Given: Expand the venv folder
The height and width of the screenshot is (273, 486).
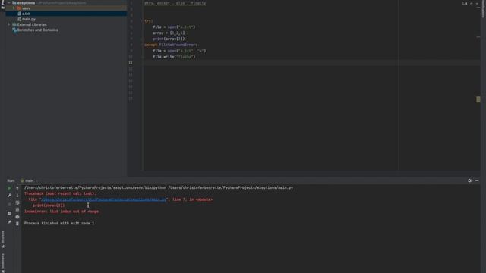Looking at the screenshot, I should (14, 8).
